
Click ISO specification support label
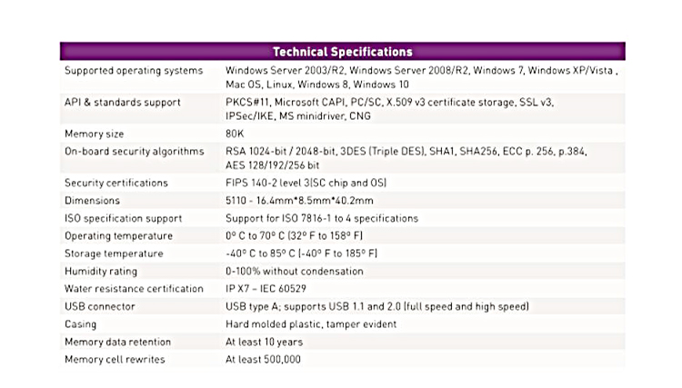(123, 219)
